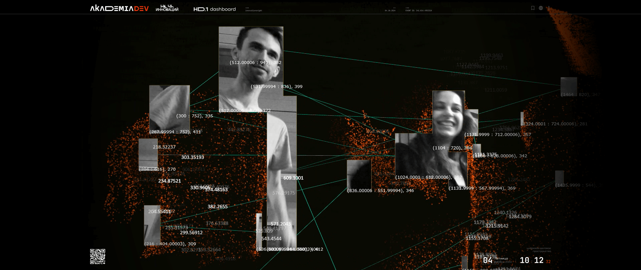Screen dimensions: 641x270
Task: Select the dark tile labeled (836.00006 : 551.99994), 346
Action: click(359, 174)
